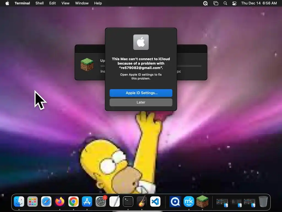Screen dimensions: 282x212
Task: Click Minecraft block icon in updater window
Action: (87, 64)
